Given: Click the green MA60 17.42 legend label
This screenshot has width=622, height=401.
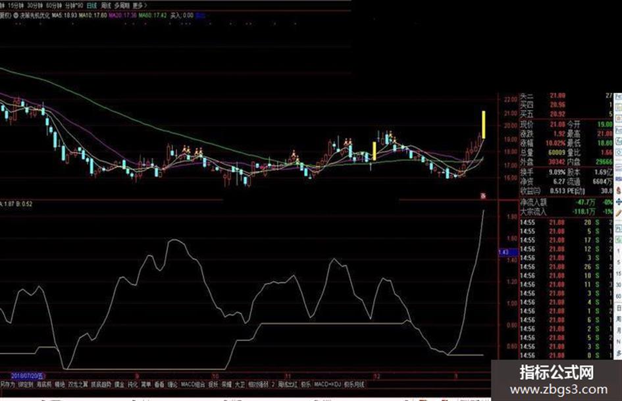Looking at the screenshot, I should (x=152, y=16).
